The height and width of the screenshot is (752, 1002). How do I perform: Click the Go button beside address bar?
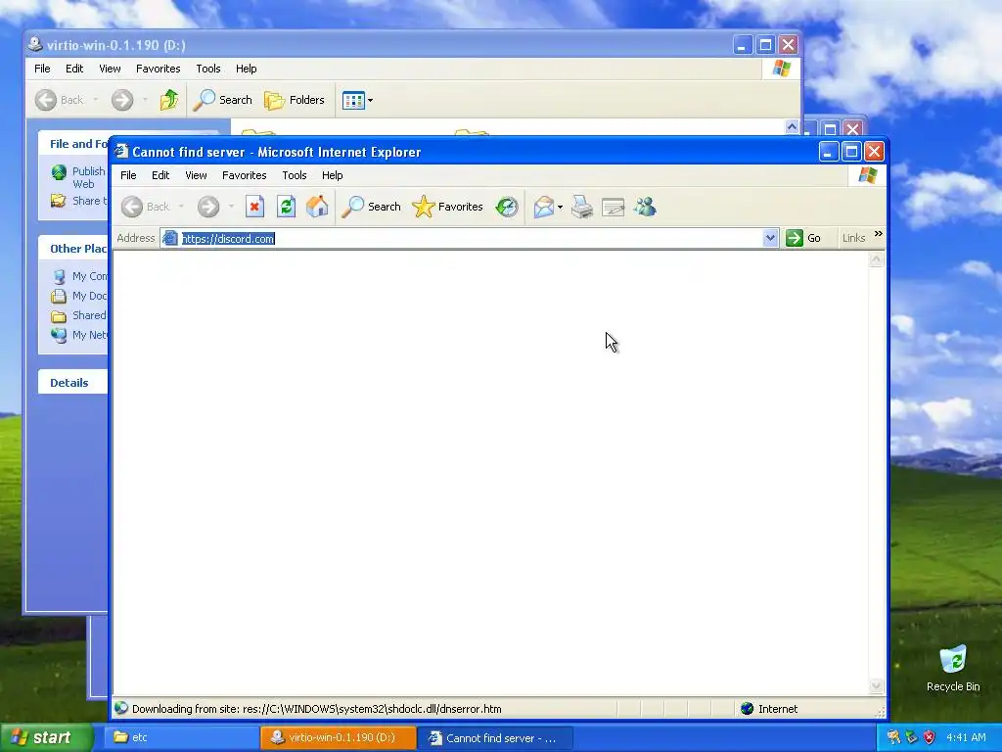click(803, 238)
